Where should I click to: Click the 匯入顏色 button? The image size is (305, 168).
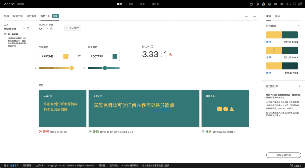click(x=73, y=28)
